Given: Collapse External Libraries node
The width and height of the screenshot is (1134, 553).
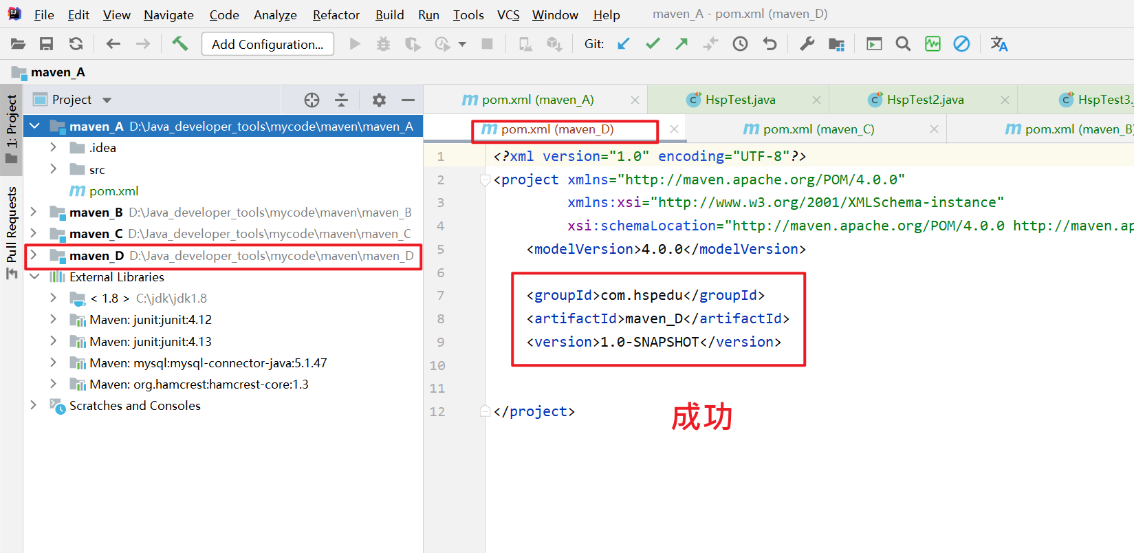Looking at the screenshot, I should coord(34,276).
